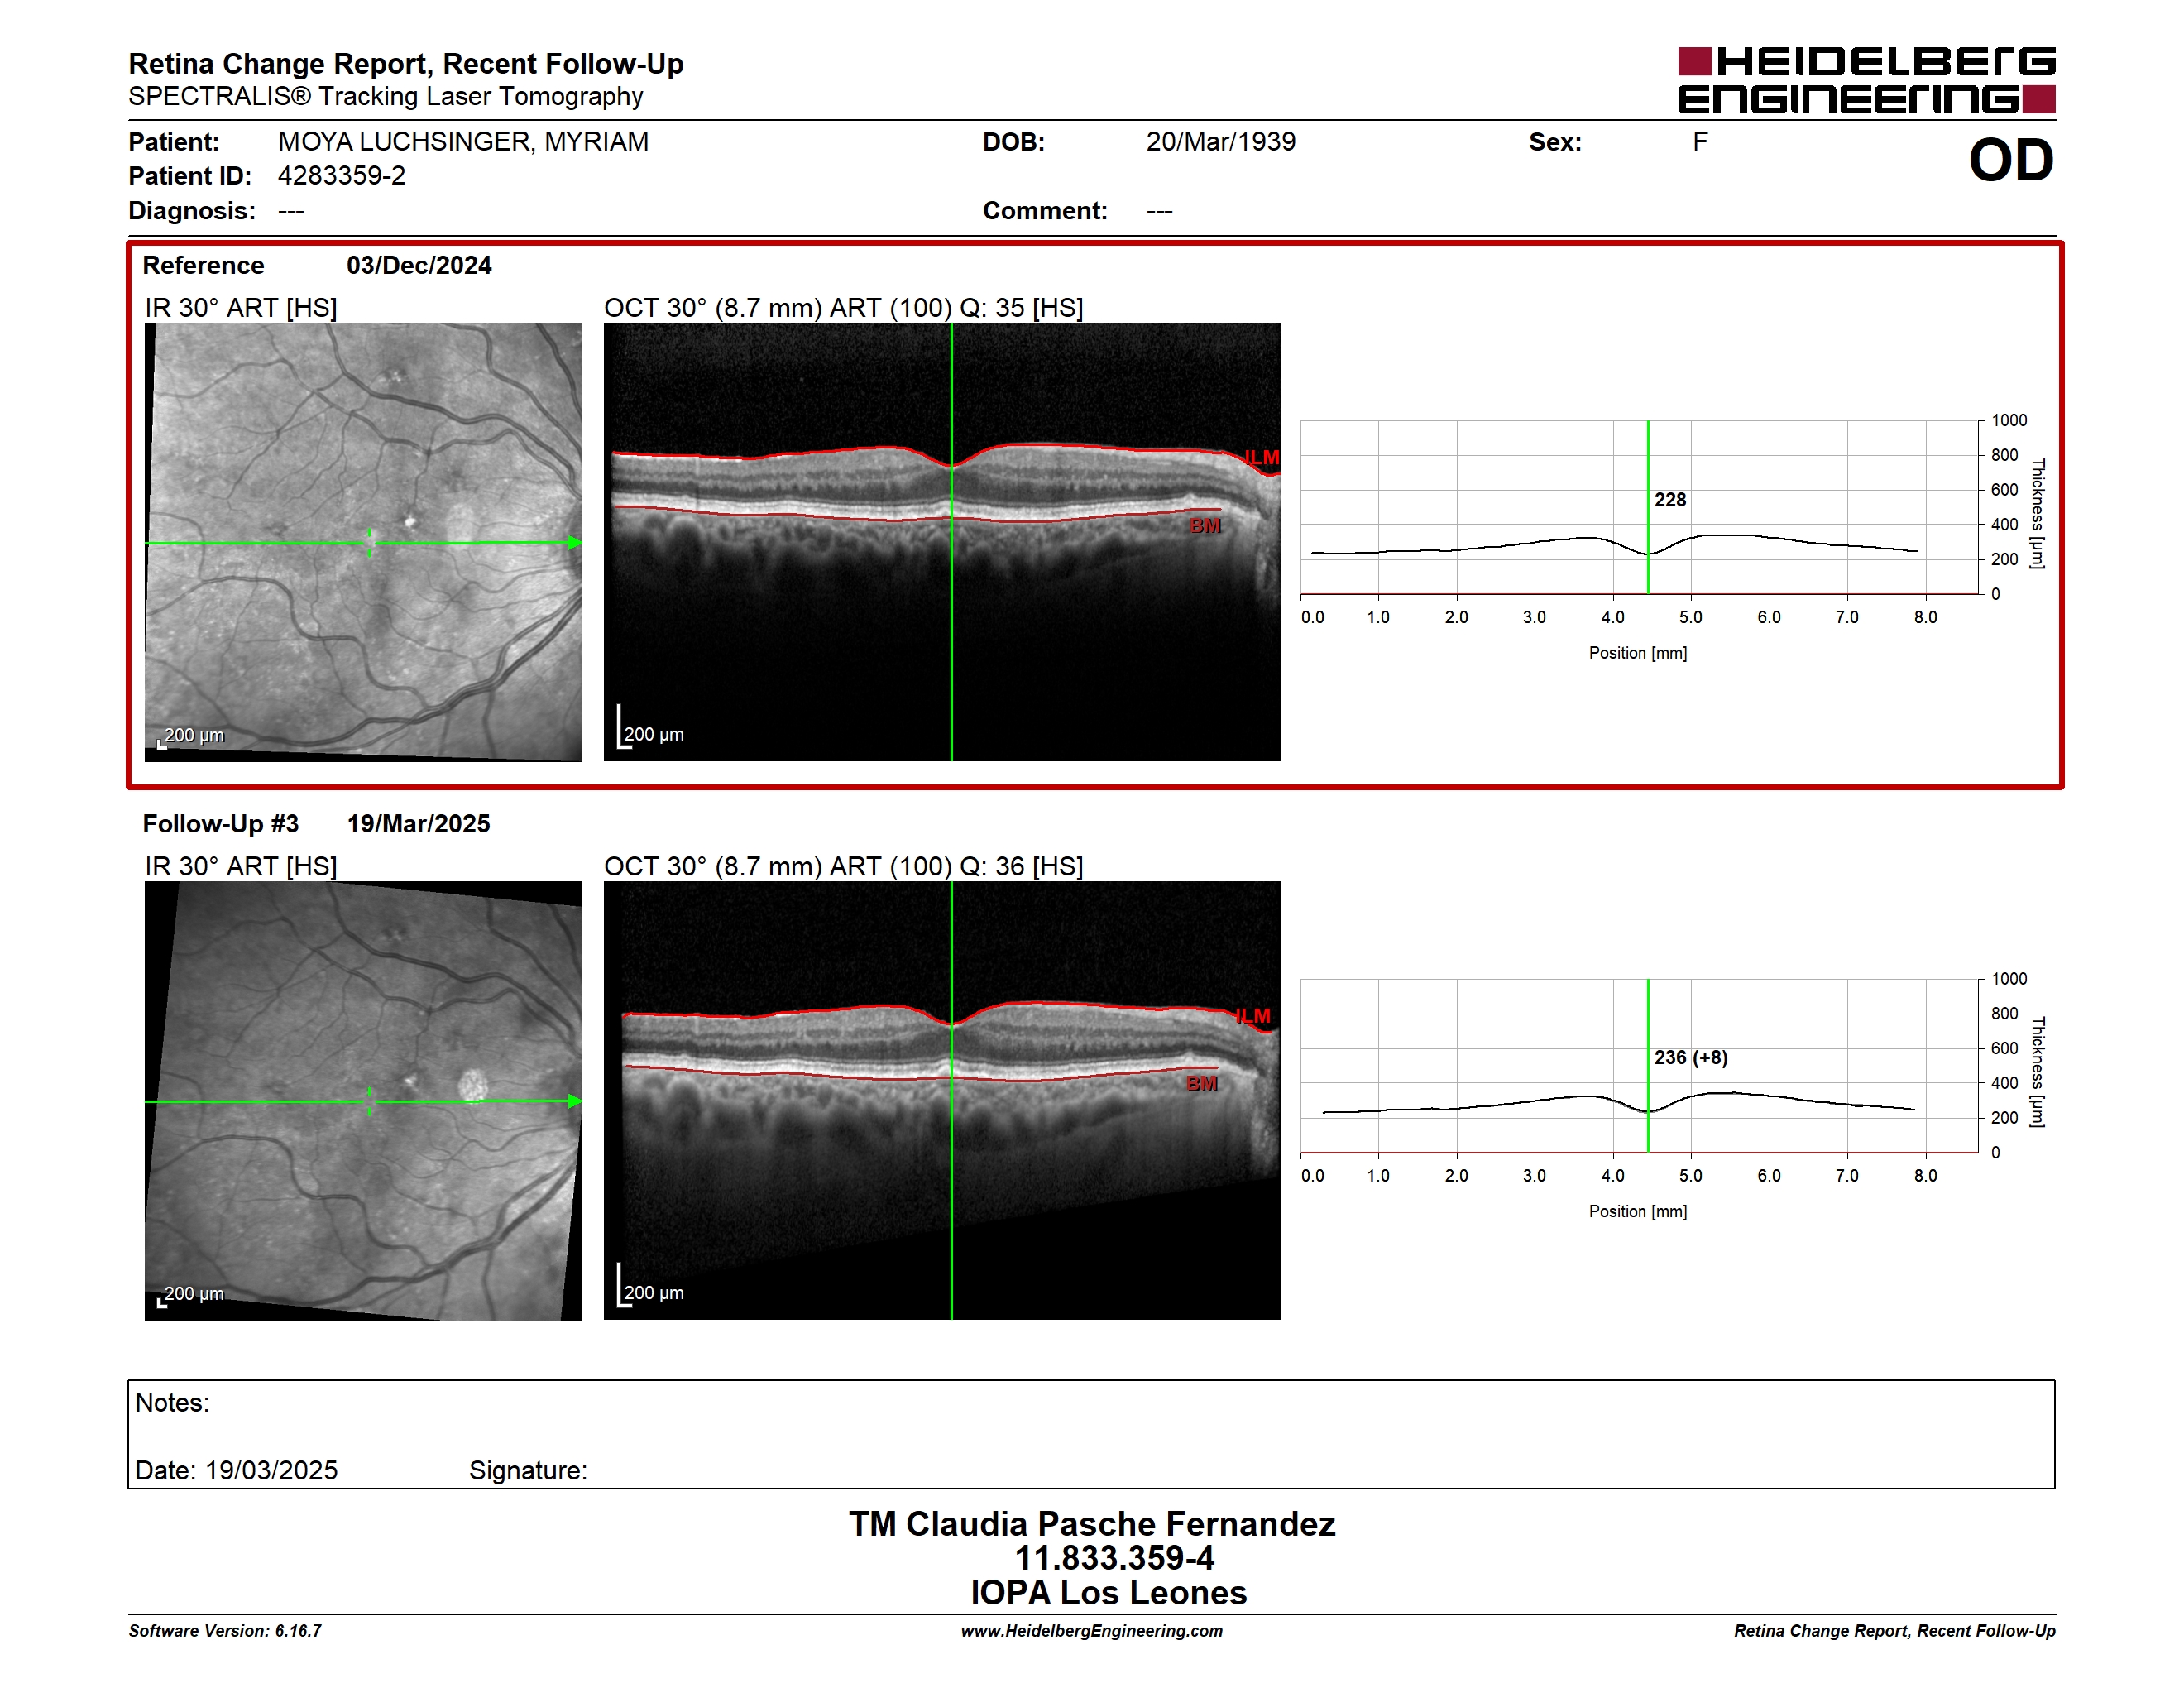Image resolution: width=2184 pixels, height=1688 pixels.
Task: Open the follow-up IR fundus image
Action: click(x=363, y=1100)
